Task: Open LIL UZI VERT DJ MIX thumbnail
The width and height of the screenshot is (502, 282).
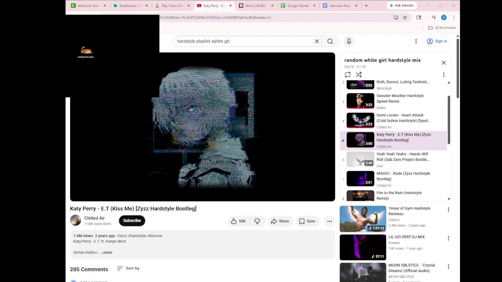Action: (x=363, y=248)
